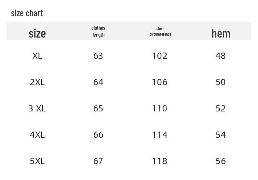Select hem value 50 for 2XL
This screenshot has width=258, height=180.
[x=221, y=82]
